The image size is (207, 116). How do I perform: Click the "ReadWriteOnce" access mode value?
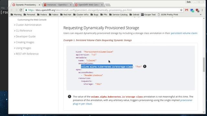click(x=93, y=75)
